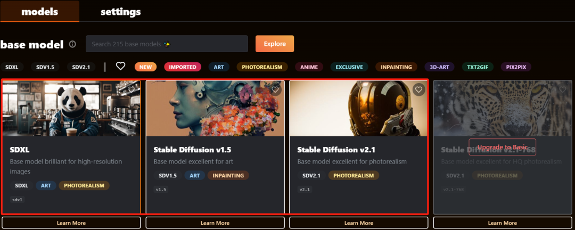This screenshot has height=230, width=575.
Task: Switch to the models tab
Action: (x=39, y=11)
